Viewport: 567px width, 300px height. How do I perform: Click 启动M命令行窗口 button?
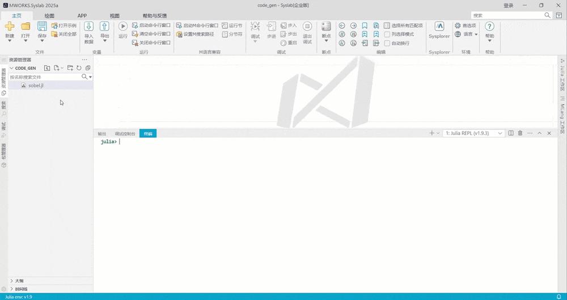197,26
